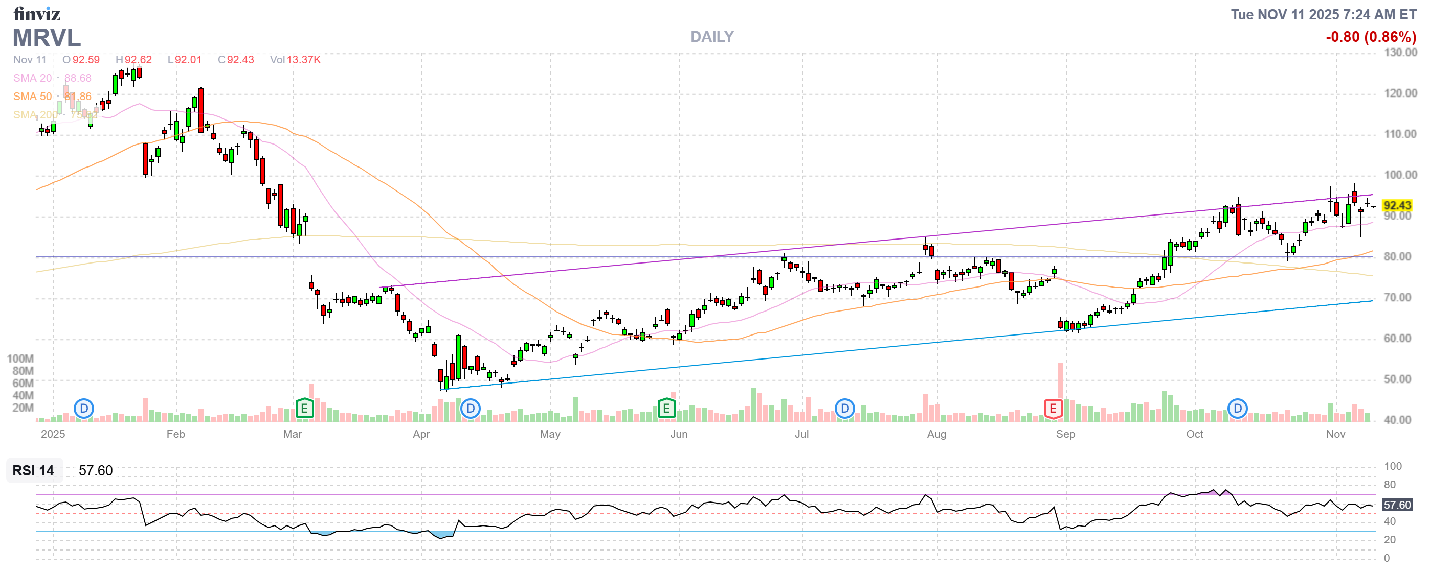Select the RSI value beside the RSI 14 label
This screenshot has width=1430, height=574.
(96, 471)
